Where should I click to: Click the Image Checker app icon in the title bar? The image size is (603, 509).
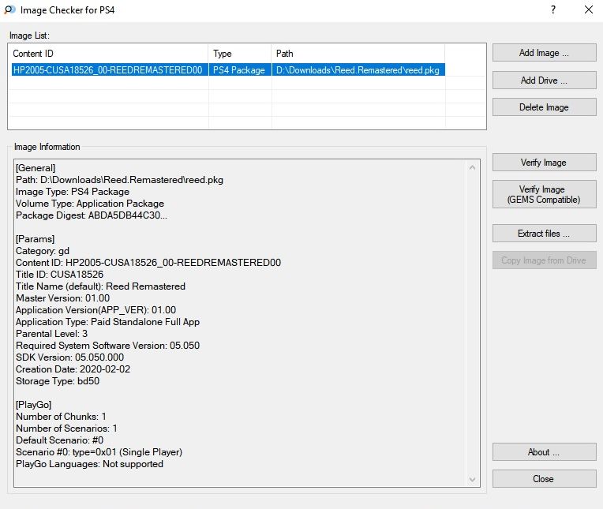pyautogui.click(x=9, y=9)
